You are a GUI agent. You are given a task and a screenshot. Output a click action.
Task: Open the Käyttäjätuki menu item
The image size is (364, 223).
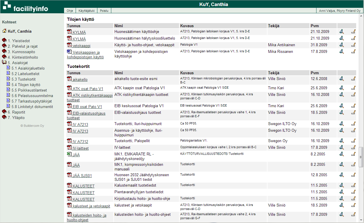(87, 11)
